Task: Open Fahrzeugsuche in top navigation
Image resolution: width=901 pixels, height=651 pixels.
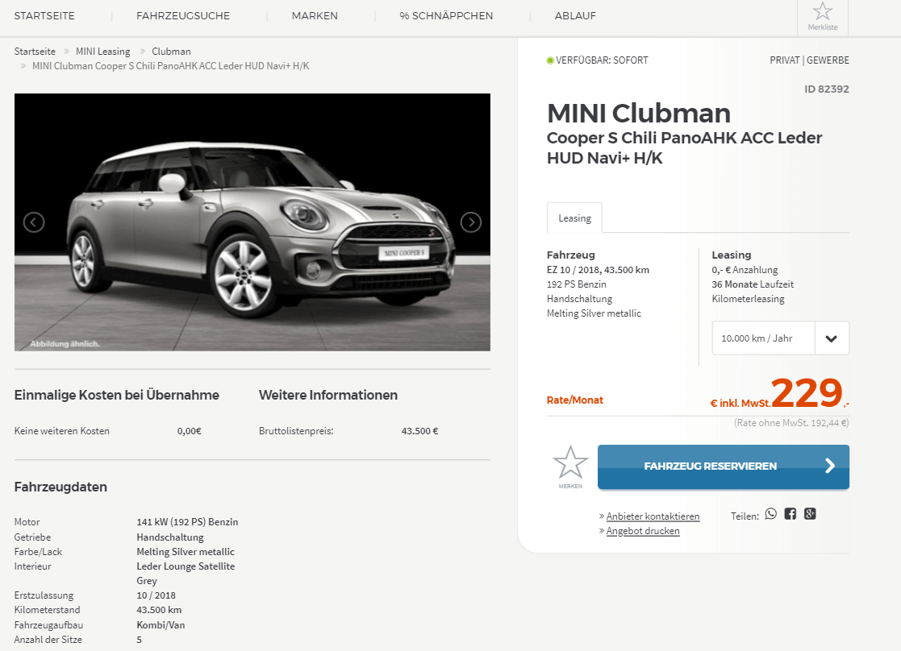Action: click(x=183, y=16)
